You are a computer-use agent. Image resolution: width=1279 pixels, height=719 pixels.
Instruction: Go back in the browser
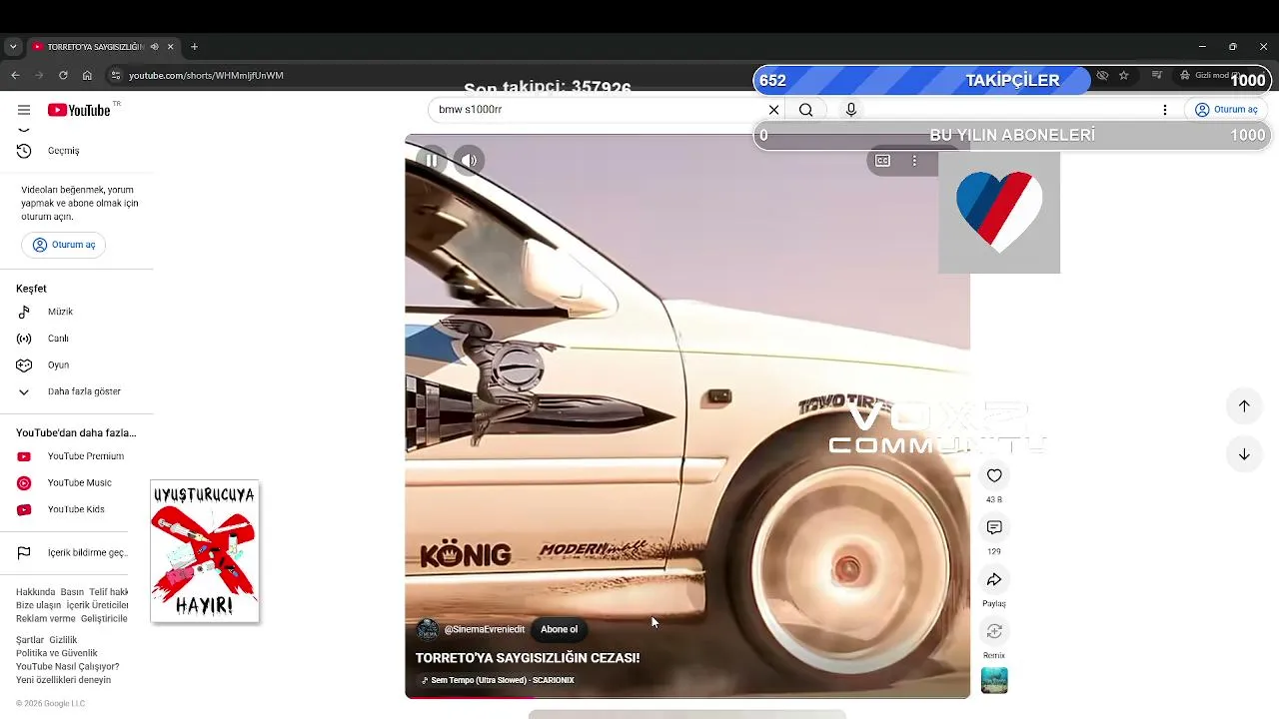[15, 75]
